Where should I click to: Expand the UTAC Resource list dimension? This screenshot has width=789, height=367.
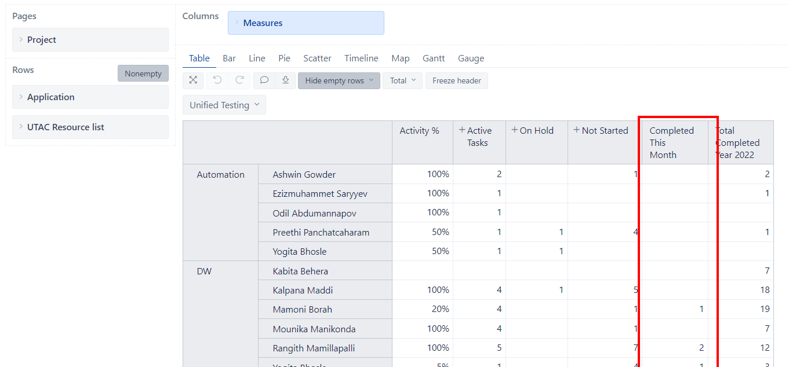pyautogui.click(x=90, y=127)
